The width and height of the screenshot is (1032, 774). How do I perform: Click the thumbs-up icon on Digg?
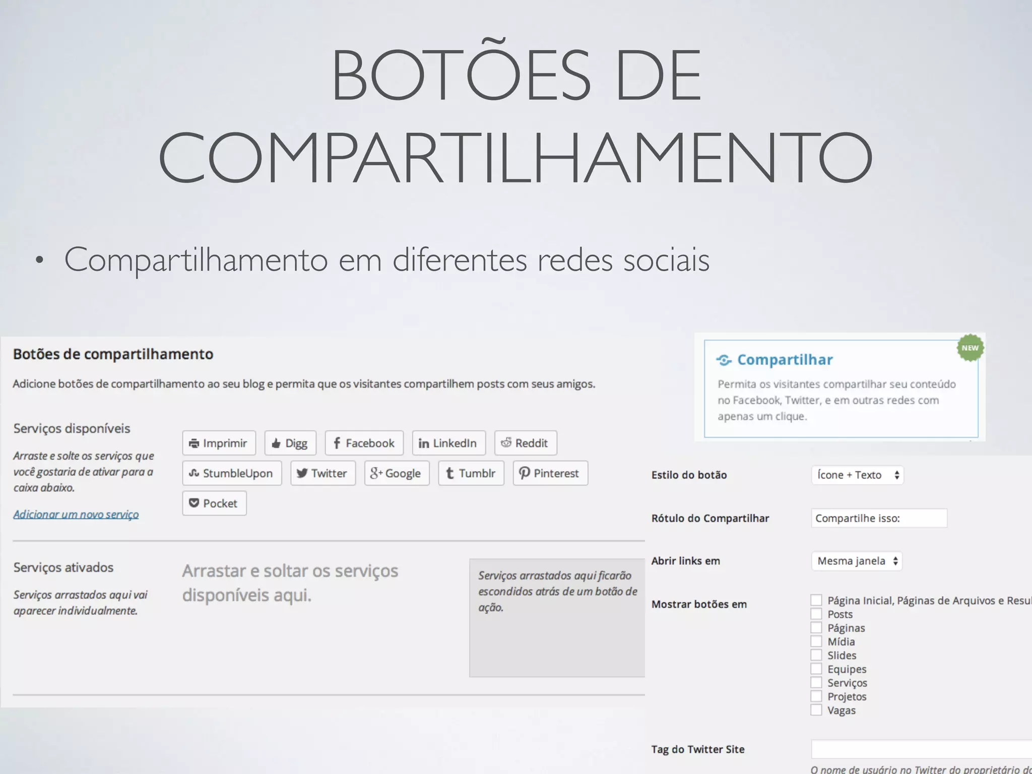click(x=276, y=443)
